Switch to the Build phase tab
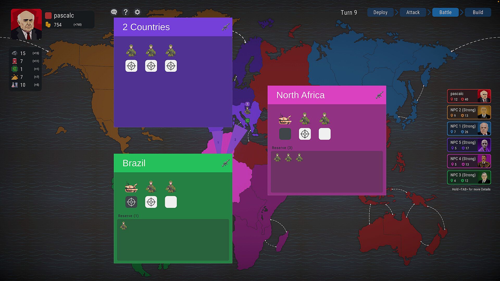 coord(478,12)
